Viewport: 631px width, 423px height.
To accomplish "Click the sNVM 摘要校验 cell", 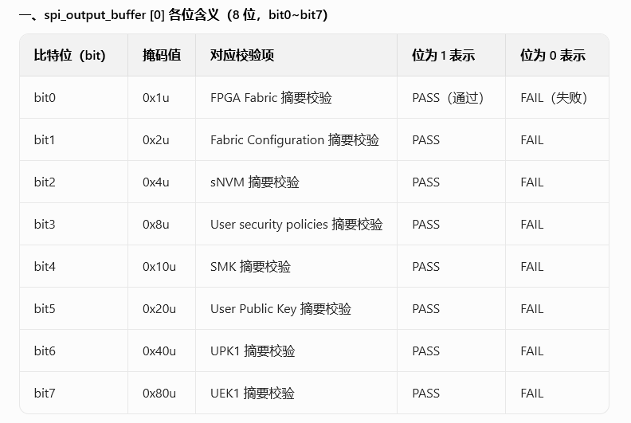I will (255, 182).
